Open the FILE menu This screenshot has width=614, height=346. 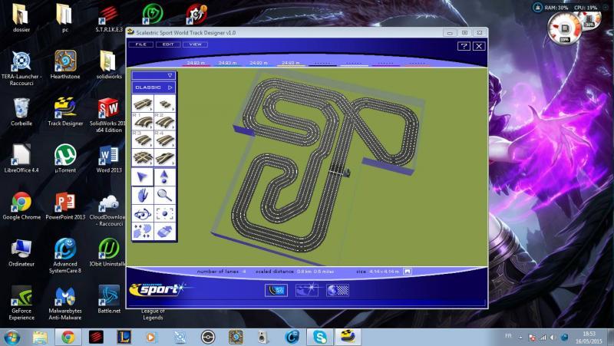coord(140,44)
